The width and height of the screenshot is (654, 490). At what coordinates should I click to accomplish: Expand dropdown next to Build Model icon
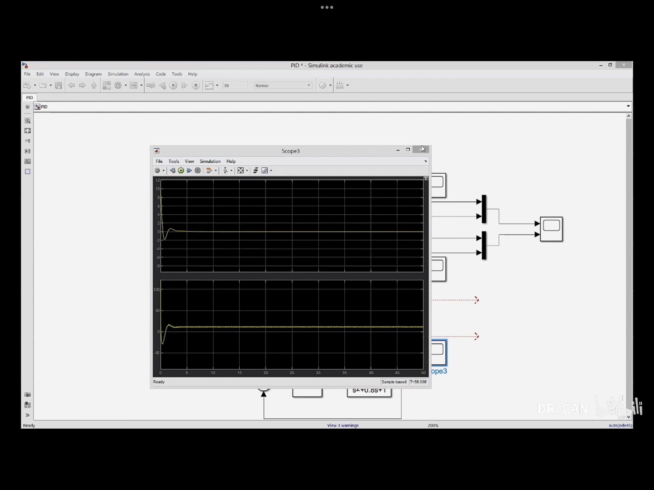click(x=348, y=85)
